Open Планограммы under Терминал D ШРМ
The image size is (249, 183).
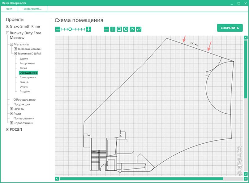pos(28,77)
